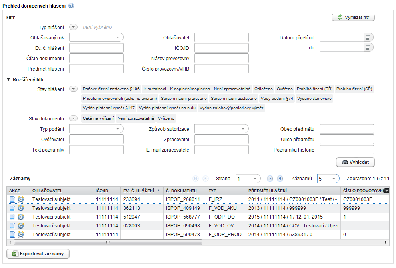Toggle document state 'Čeká na vyřízení'
Screen dimensions: 396x268
click(x=98, y=118)
